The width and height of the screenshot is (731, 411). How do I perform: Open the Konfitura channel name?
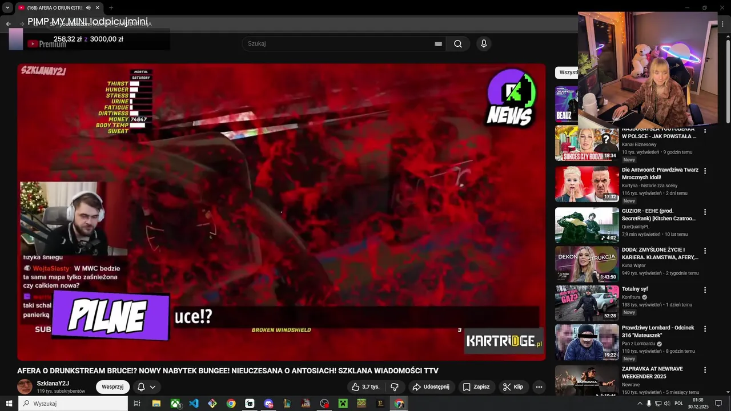(631, 297)
